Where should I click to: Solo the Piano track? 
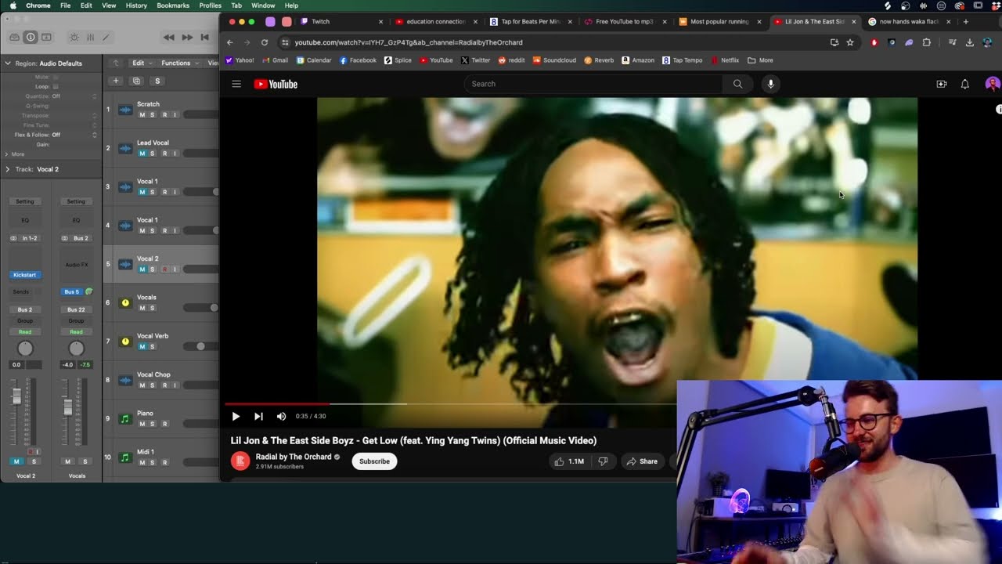(152, 424)
